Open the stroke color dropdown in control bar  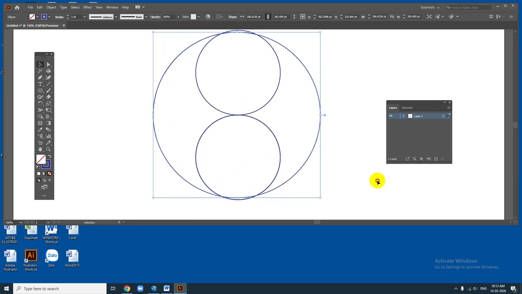coord(49,17)
